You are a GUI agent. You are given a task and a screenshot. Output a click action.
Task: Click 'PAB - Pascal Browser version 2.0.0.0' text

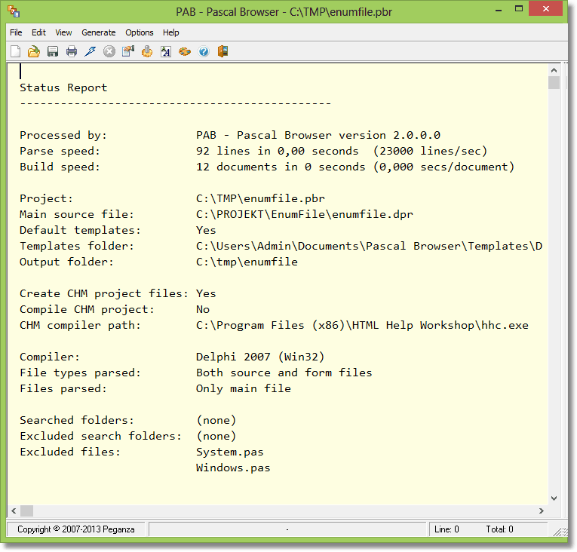click(318, 136)
